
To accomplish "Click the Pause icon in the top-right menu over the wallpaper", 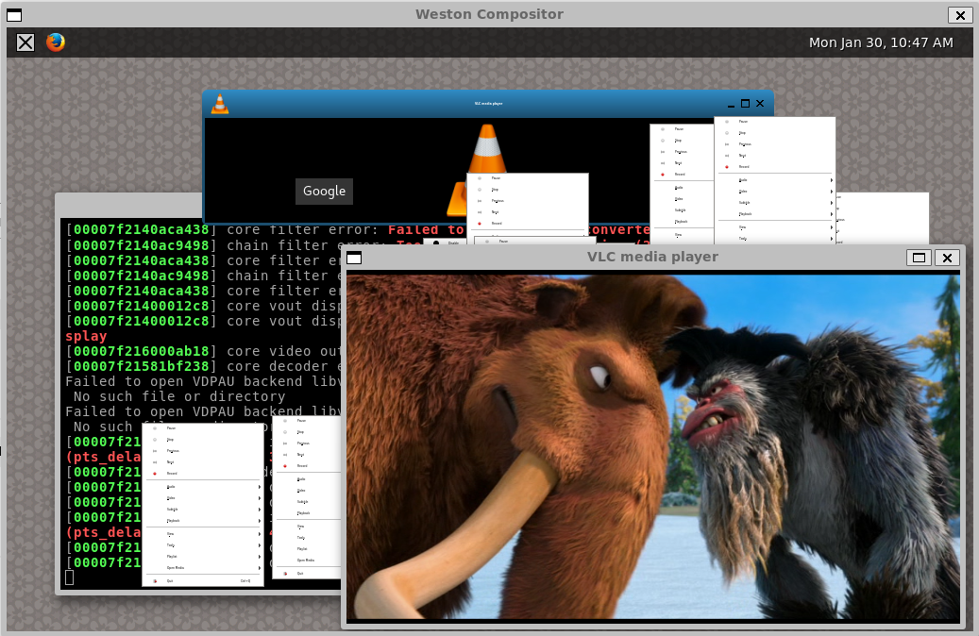I will click(x=727, y=122).
